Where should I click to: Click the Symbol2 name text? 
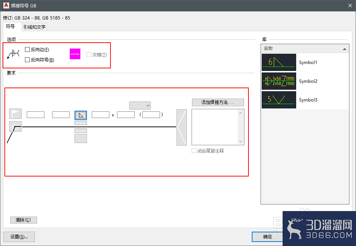point(308,81)
